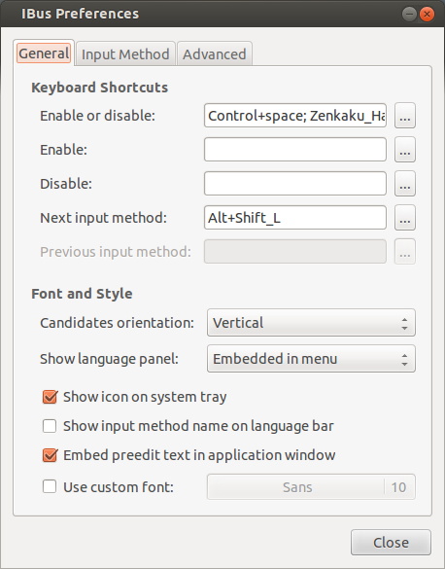Expand Show language panel combo box
Screen dimensions: 445x569
[311, 359]
